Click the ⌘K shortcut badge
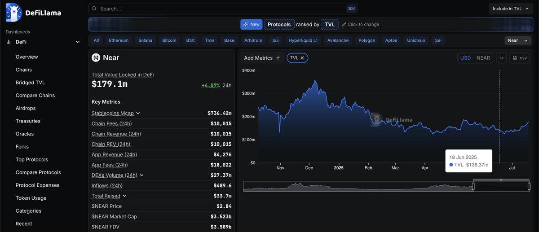The width and height of the screenshot is (539, 232). coord(351,9)
